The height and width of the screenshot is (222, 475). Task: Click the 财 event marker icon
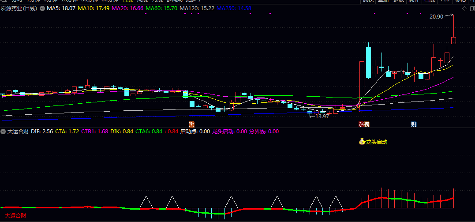pyautogui.click(x=414, y=124)
